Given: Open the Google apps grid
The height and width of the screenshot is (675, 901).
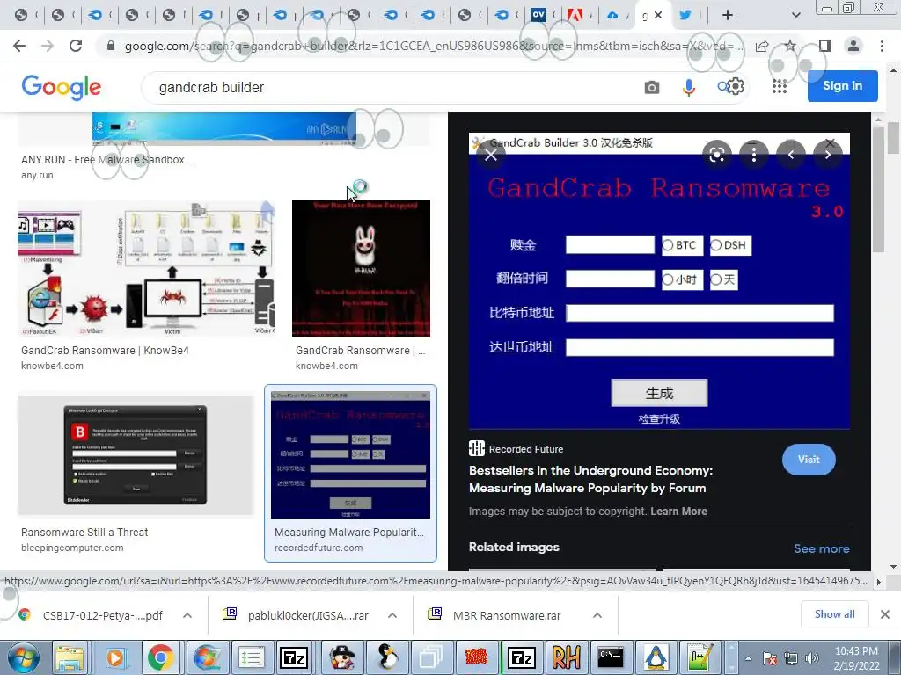Looking at the screenshot, I should pos(780,87).
